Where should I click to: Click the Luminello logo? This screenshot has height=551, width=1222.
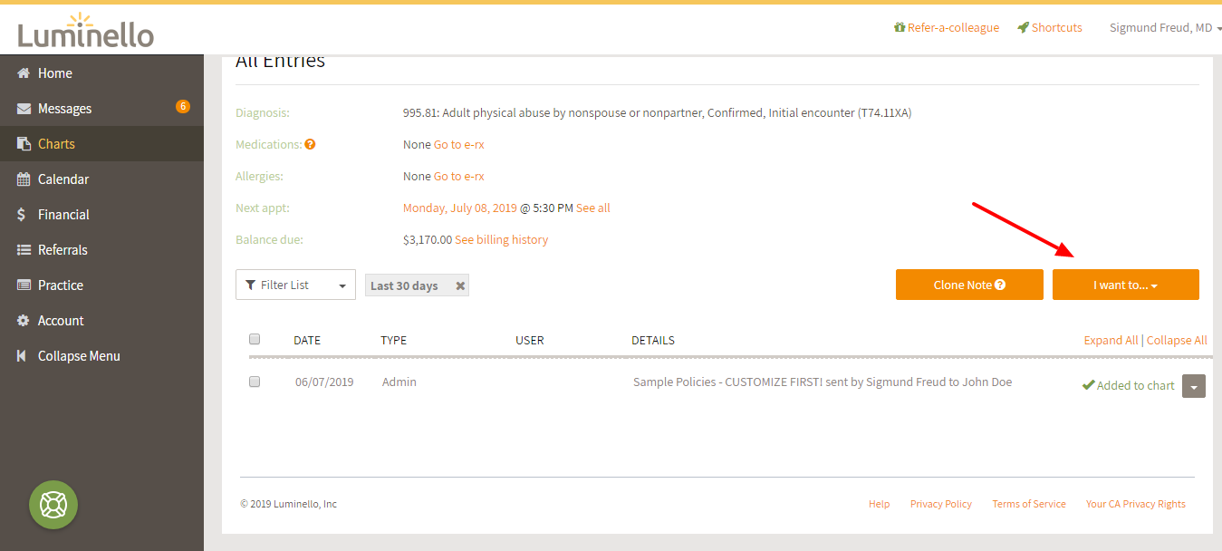coord(85,30)
